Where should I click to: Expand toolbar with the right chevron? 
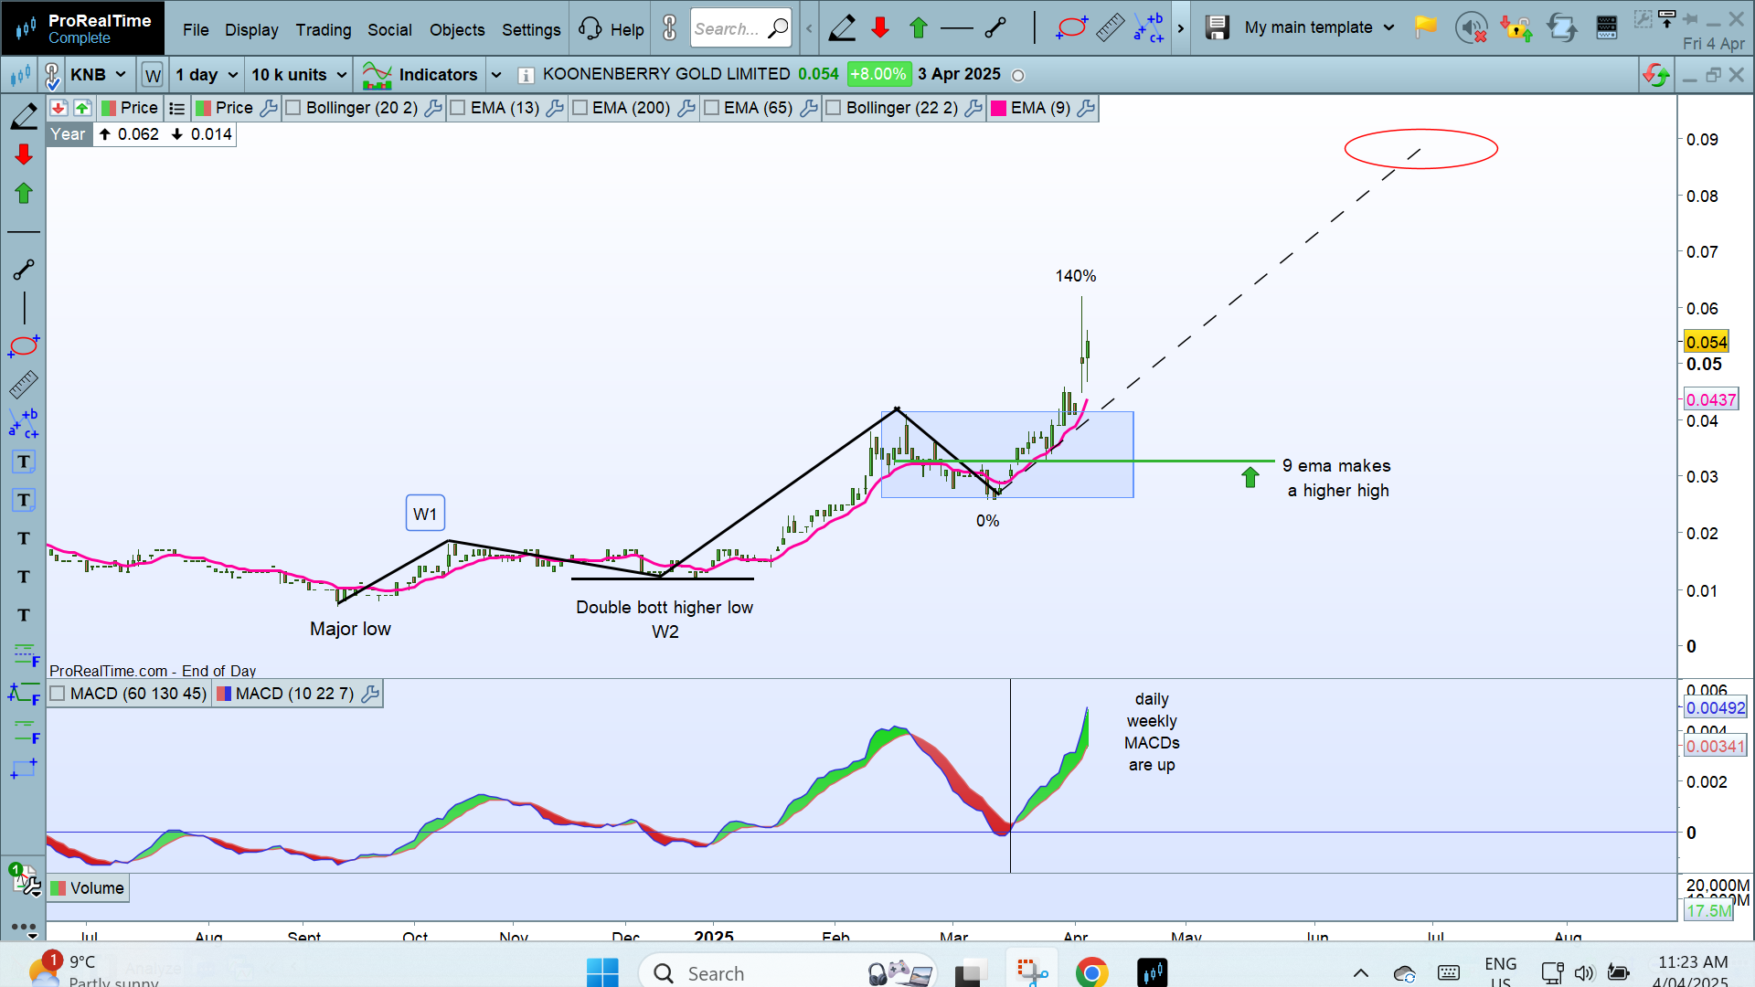[1181, 28]
